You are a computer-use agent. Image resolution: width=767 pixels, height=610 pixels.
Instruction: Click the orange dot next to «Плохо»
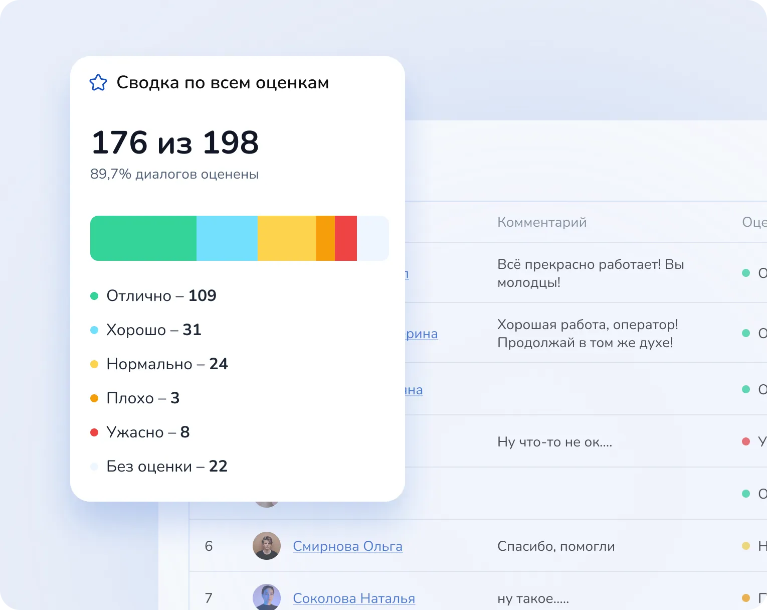click(x=95, y=398)
